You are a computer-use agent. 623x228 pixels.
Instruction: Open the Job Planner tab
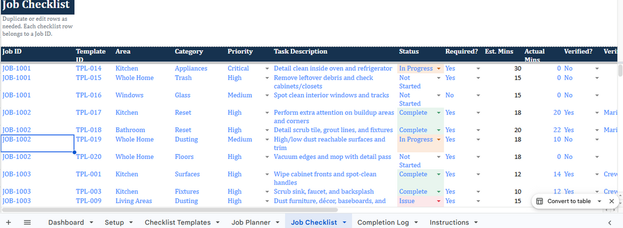coord(251,223)
